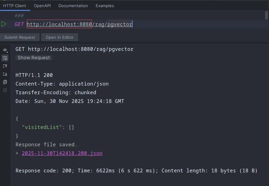Open the saved 2025-11-30T142418.200.json response file
The image size is (269, 186).
coord(62,153)
